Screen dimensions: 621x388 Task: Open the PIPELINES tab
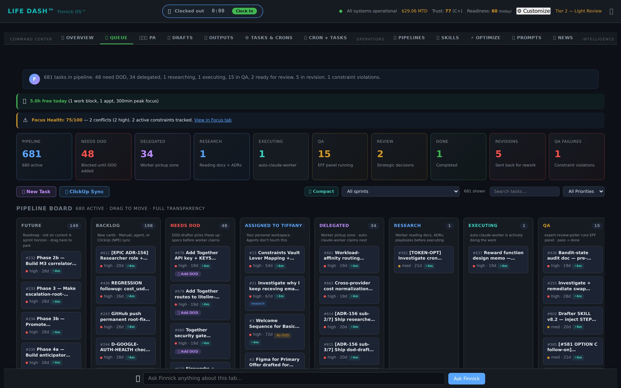click(x=409, y=38)
